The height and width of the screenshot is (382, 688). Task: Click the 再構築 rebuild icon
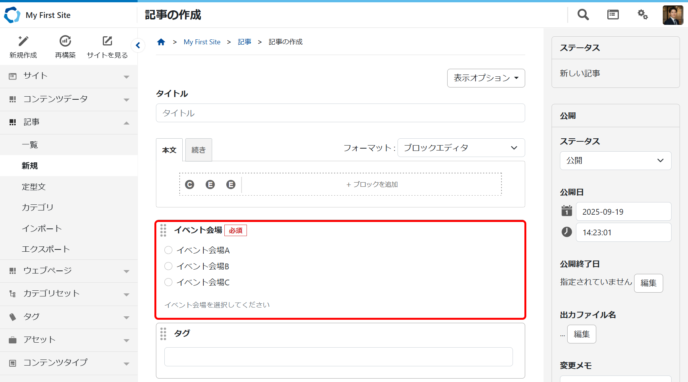click(65, 41)
